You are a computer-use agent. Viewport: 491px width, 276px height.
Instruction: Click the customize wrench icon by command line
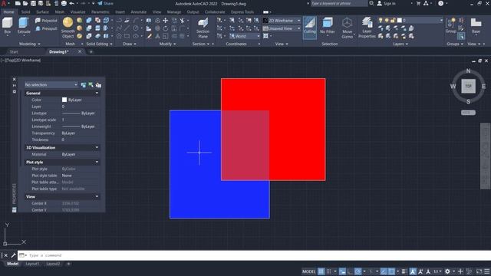point(13,255)
